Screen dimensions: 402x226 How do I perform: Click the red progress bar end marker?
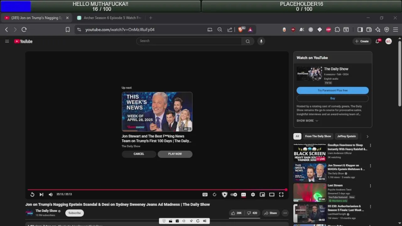[x=286, y=190]
